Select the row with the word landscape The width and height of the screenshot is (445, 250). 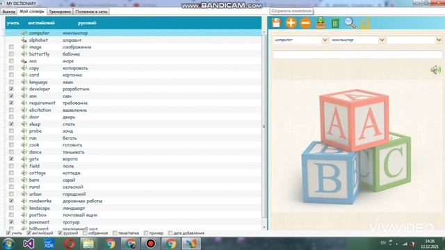point(133,208)
